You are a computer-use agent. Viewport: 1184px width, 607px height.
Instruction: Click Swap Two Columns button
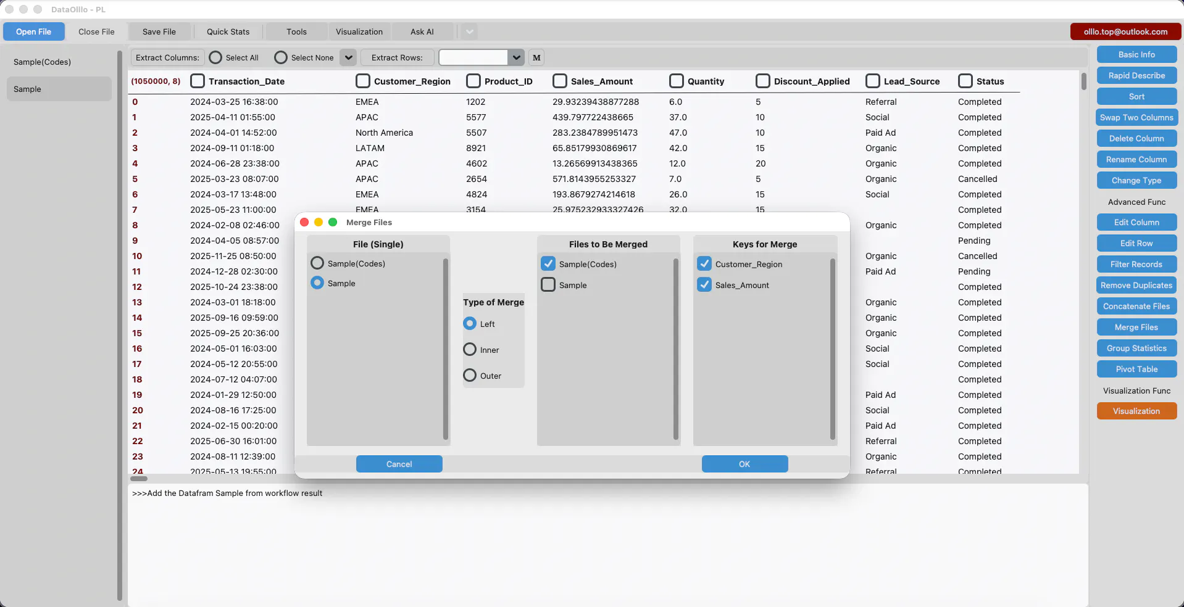[x=1136, y=117]
